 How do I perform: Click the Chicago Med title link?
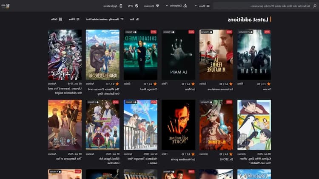(149, 89)
